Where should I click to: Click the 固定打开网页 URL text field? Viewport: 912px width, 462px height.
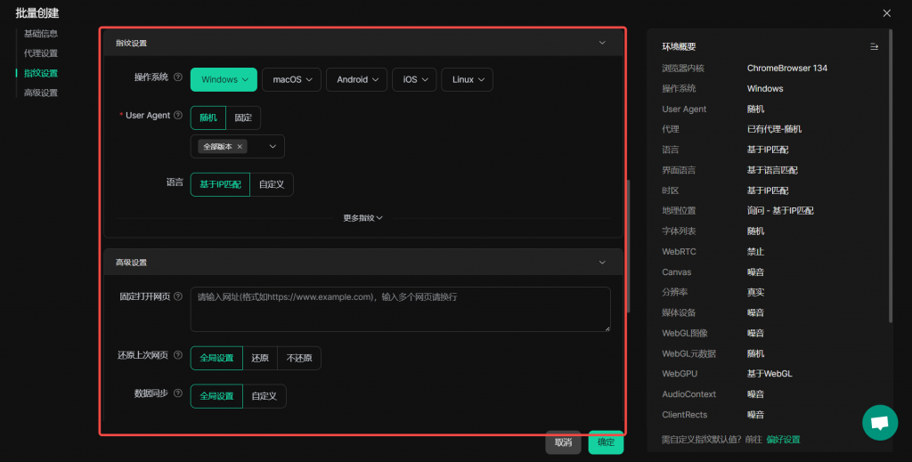pyautogui.click(x=400, y=309)
